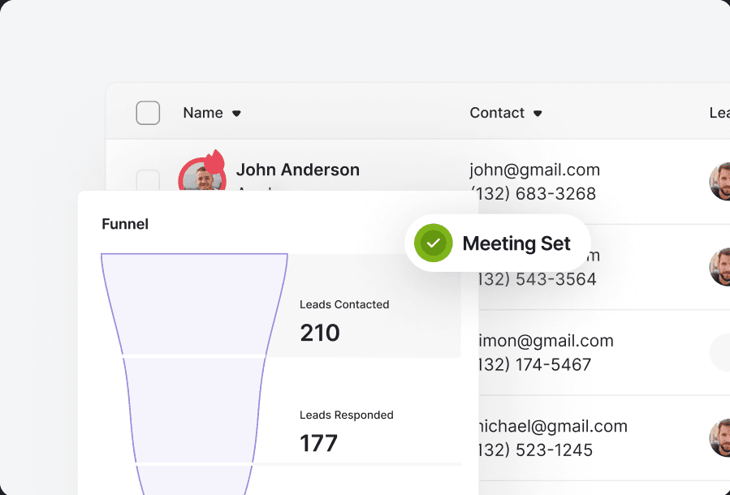The width and height of the screenshot is (730, 495).
Task: Open the John Anderson lead name
Action: [297, 170]
